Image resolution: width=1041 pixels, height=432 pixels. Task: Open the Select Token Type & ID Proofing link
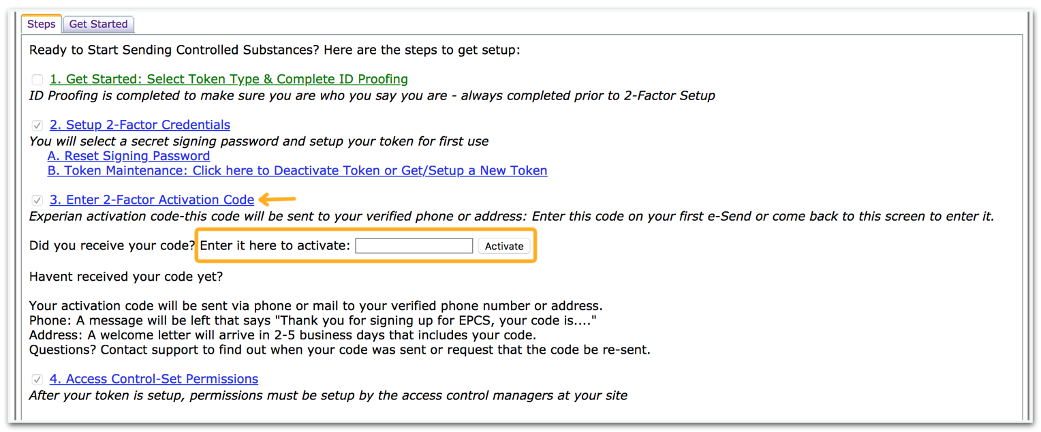228,80
